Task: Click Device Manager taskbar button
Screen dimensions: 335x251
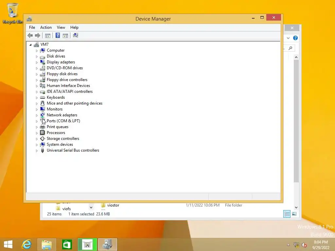Action: 107,244
